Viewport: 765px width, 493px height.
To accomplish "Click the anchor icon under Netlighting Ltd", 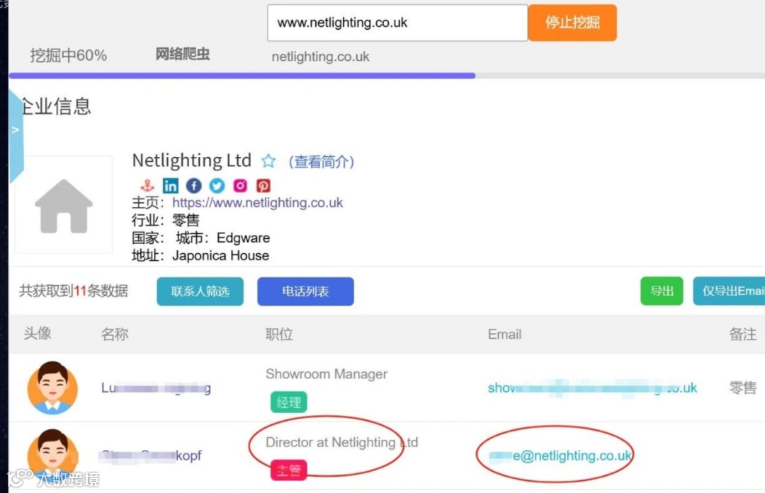I will coord(147,185).
